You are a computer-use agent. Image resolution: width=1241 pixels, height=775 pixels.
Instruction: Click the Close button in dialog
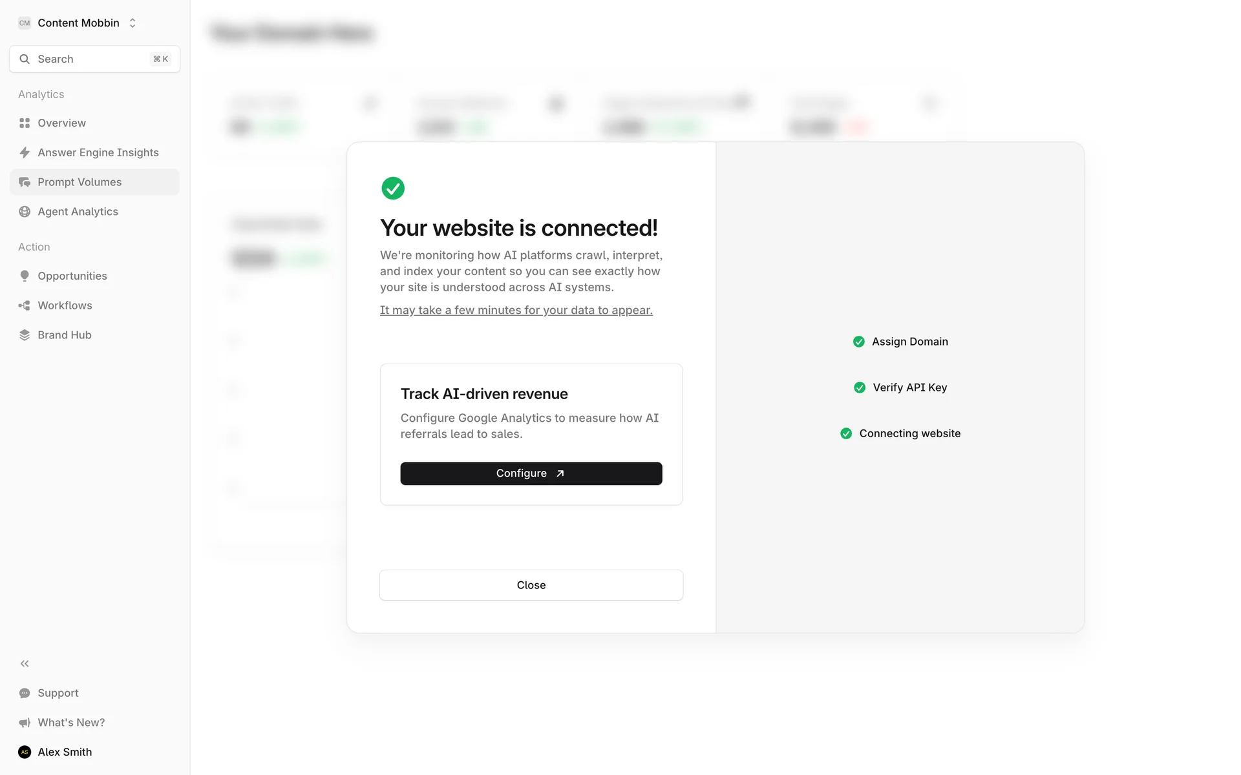(531, 585)
